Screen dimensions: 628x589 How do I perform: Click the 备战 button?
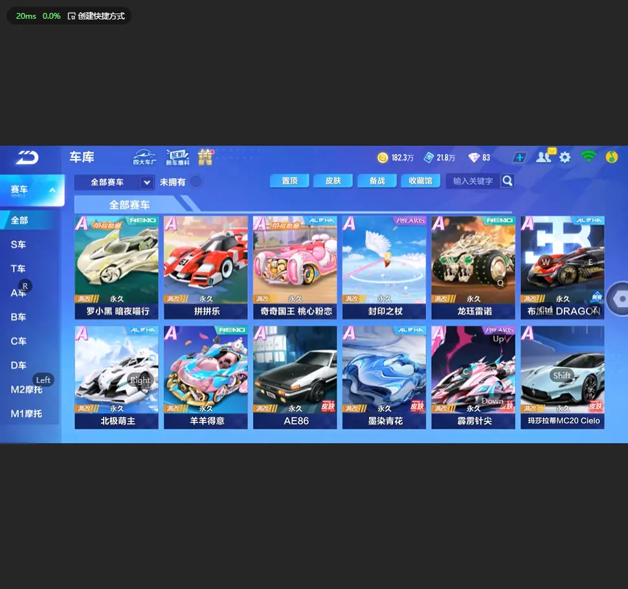point(377,181)
